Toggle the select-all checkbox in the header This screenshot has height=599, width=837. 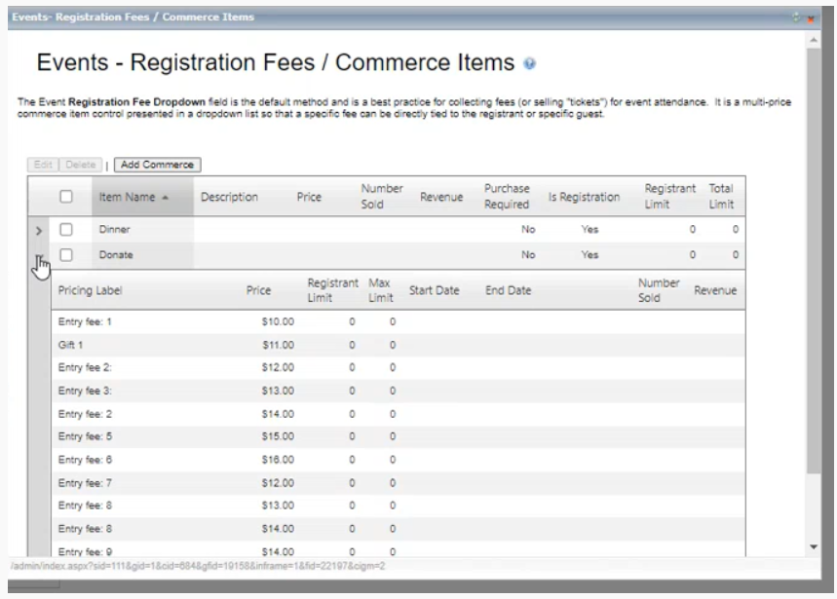66,197
